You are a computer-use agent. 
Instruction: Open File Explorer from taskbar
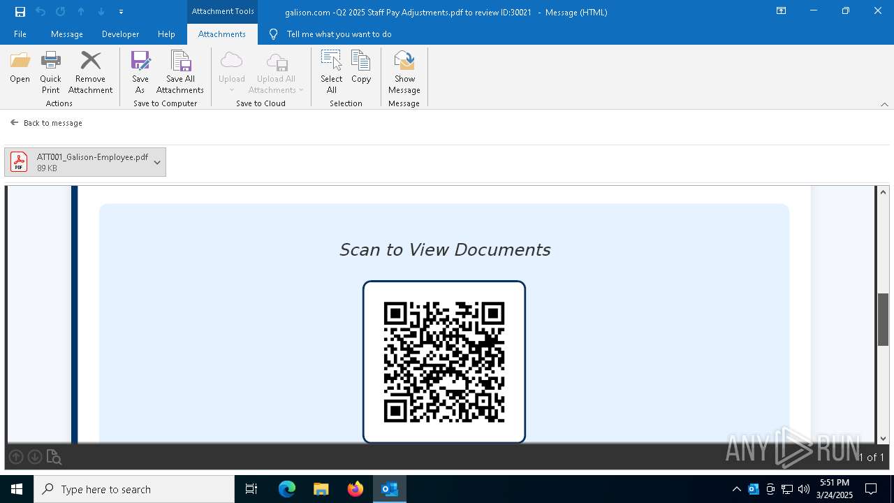click(321, 489)
